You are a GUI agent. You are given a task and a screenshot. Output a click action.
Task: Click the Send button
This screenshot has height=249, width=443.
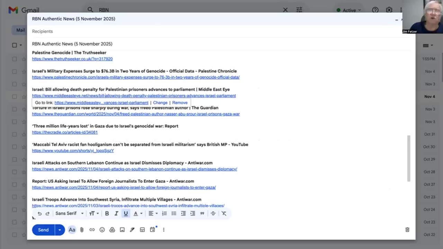43,230
